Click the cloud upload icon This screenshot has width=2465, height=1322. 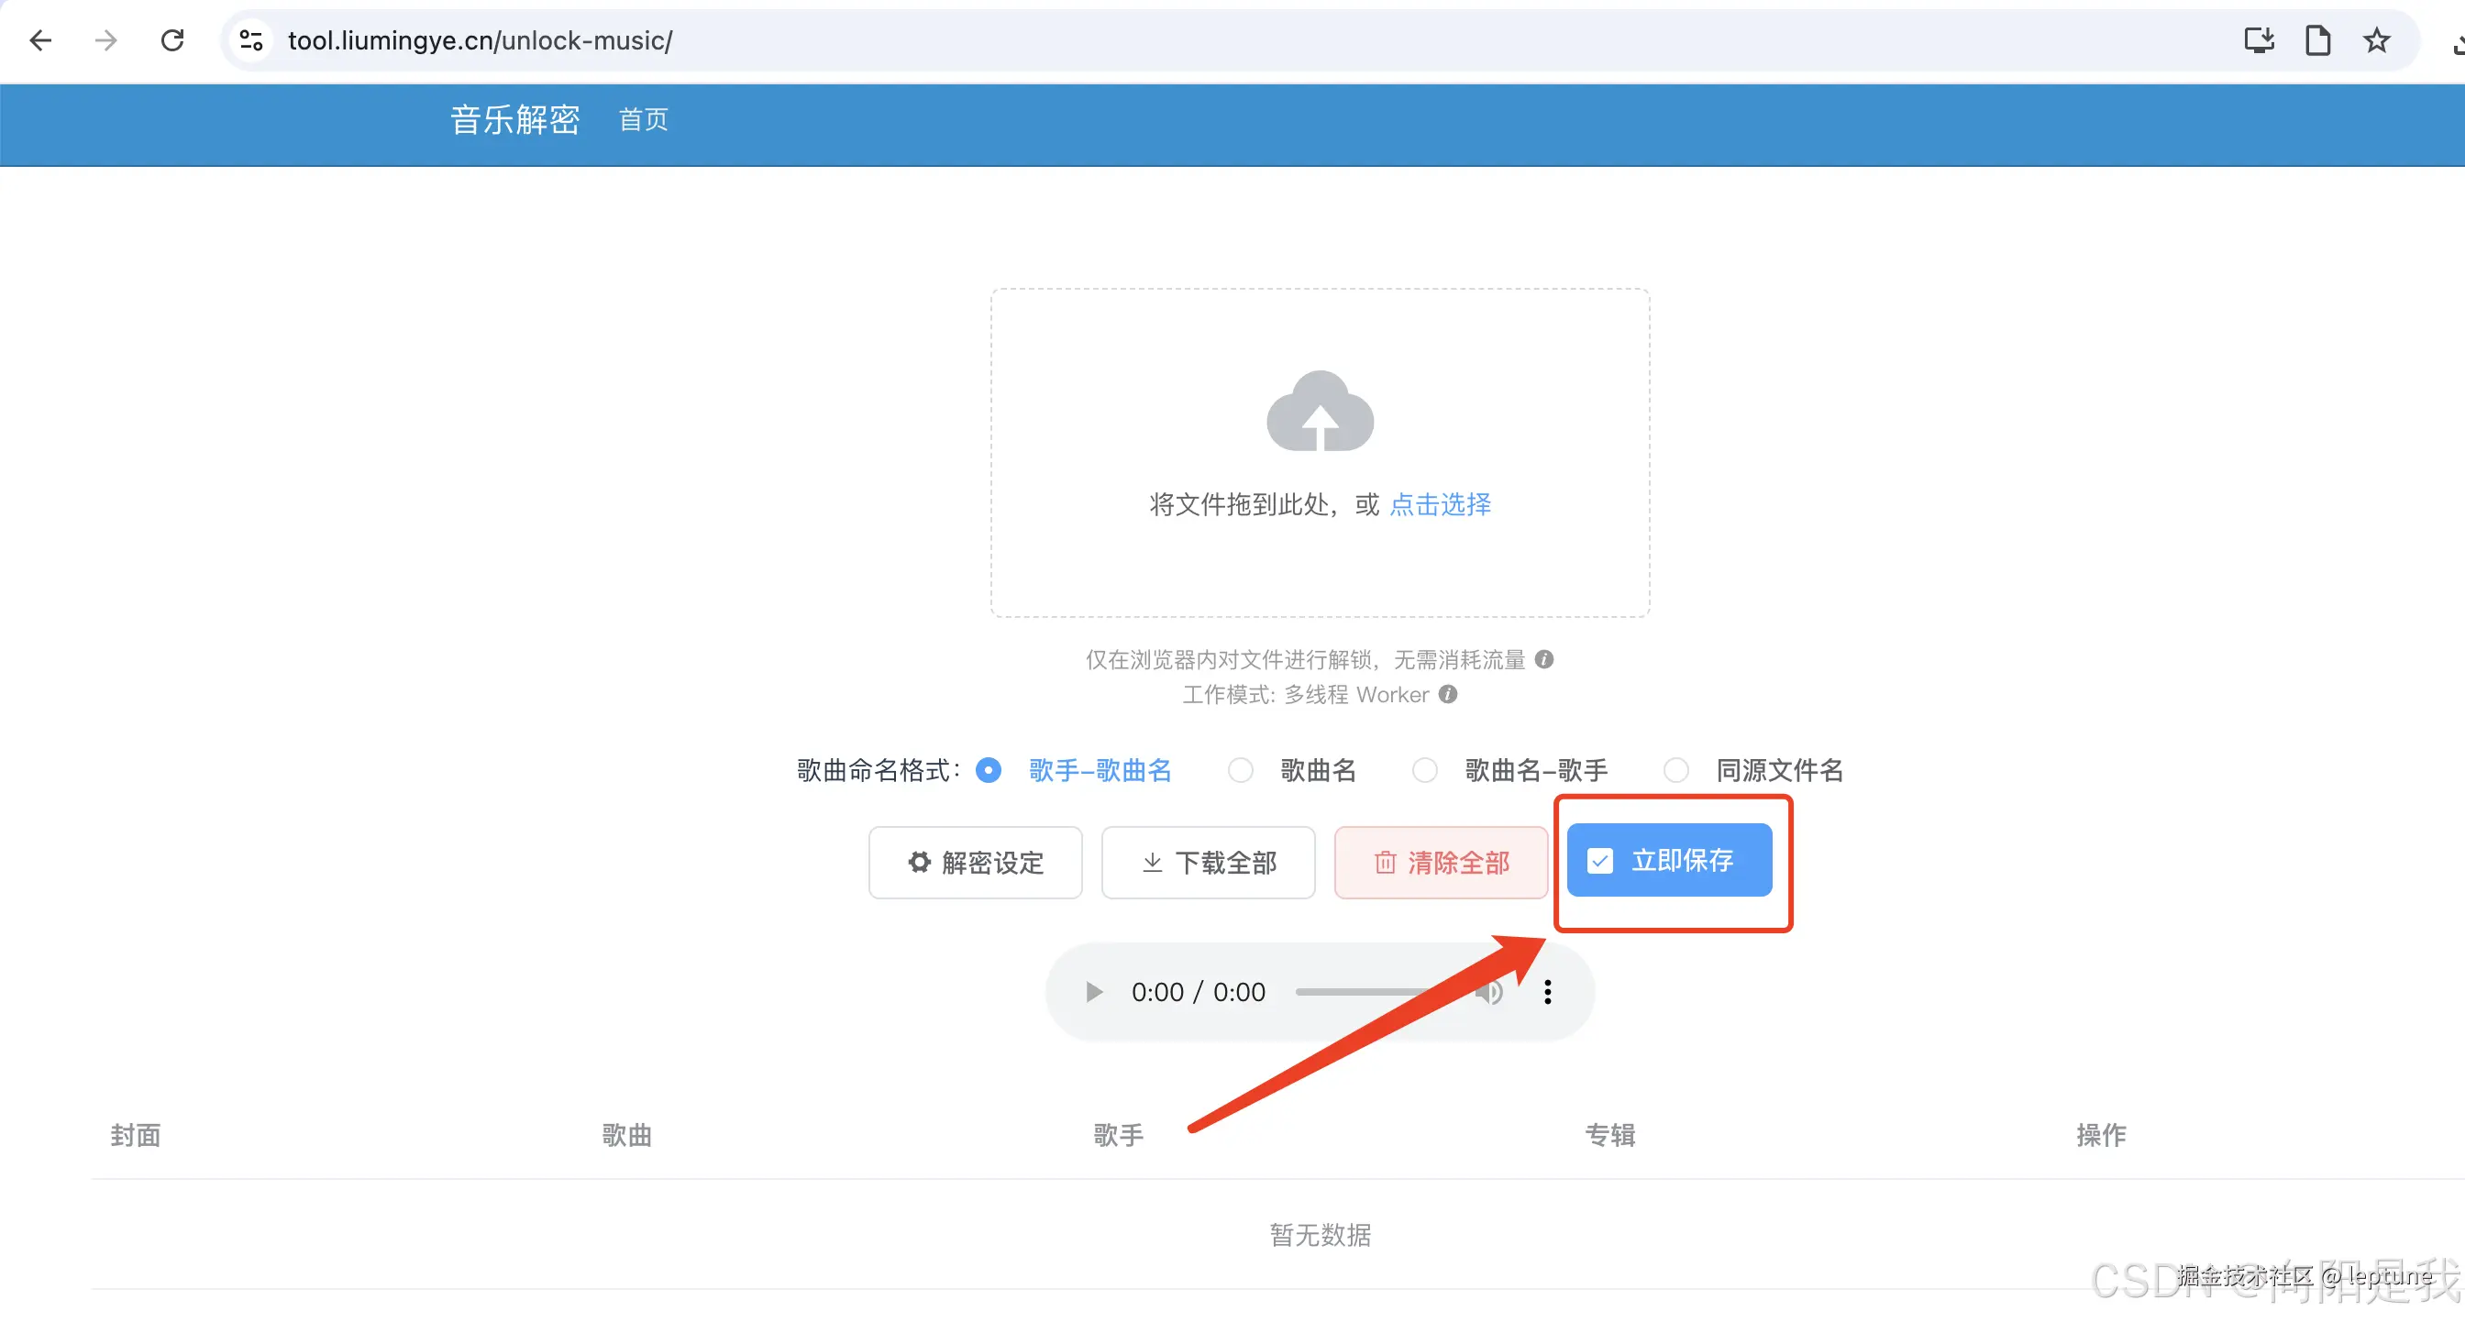(1320, 412)
